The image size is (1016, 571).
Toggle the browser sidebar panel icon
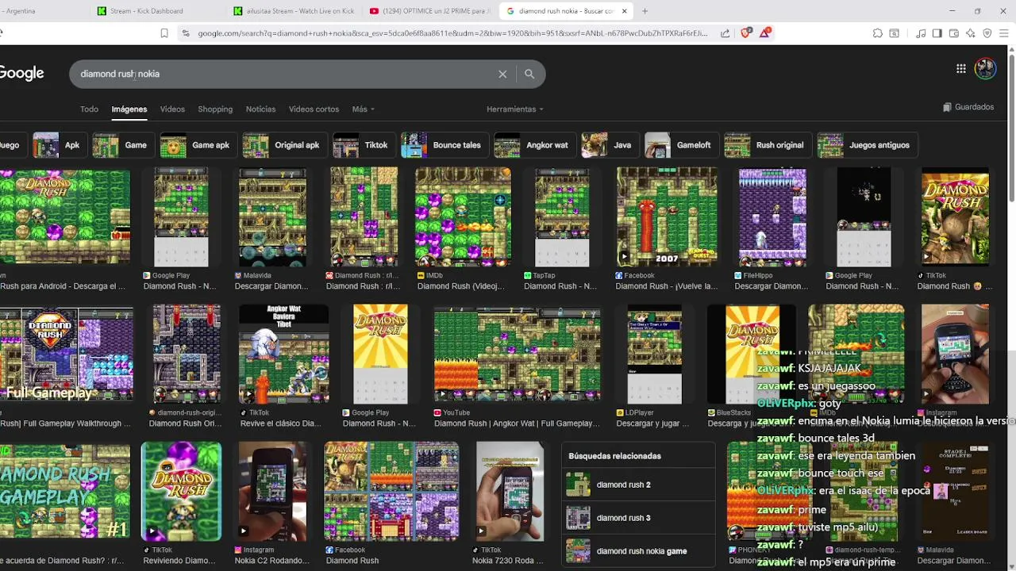937,33
